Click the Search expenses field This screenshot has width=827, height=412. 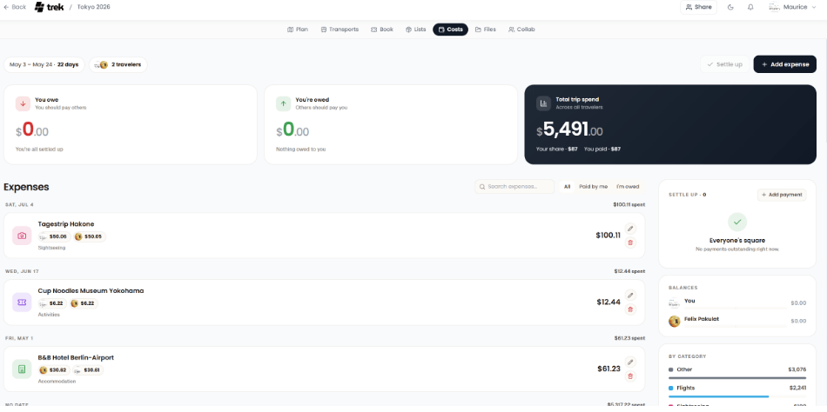pyautogui.click(x=514, y=187)
